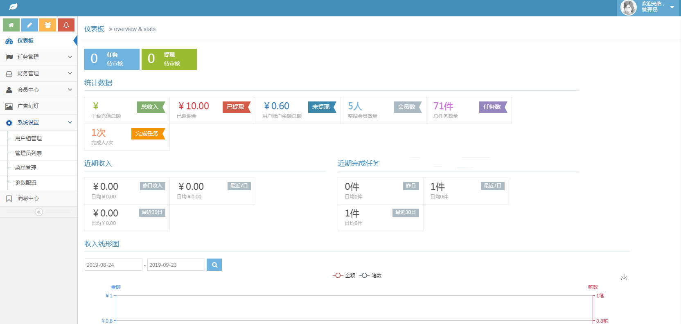Expand the 任务管理 menu chevron

point(70,57)
